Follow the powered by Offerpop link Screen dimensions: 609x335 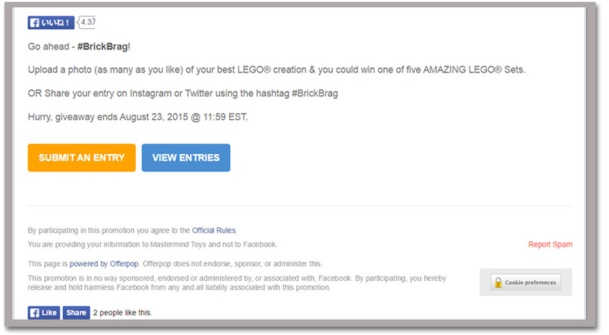tap(104, 263)
